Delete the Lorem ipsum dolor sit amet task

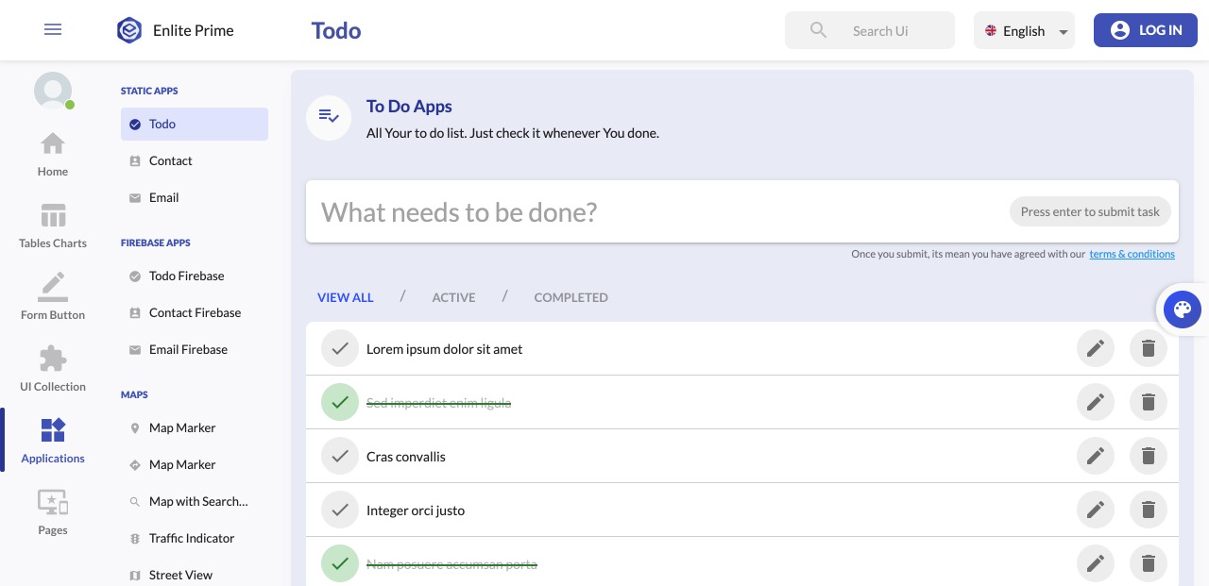pyautogui.click(x=1149, y=349)
